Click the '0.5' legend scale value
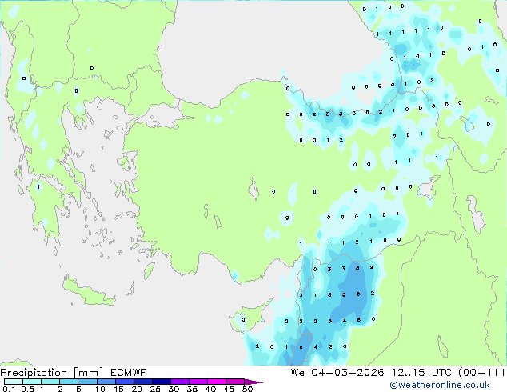Screen dimensions: 507x392 (x=27, y=389)
